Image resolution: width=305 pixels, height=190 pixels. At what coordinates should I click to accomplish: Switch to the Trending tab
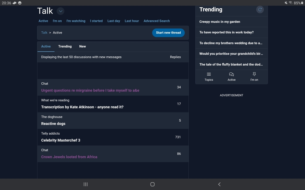(65, 46)
